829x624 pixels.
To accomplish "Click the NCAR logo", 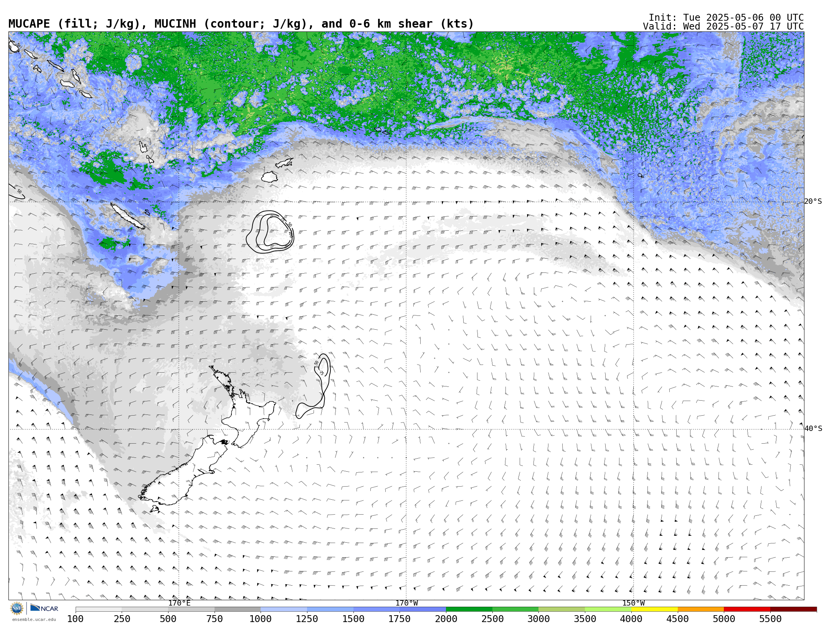I will click(x=44, y=608).
